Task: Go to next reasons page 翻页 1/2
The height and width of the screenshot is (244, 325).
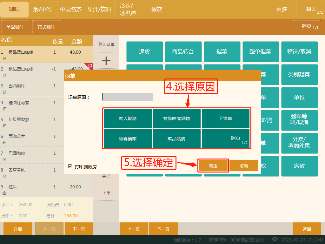Action: coord(226,139)
